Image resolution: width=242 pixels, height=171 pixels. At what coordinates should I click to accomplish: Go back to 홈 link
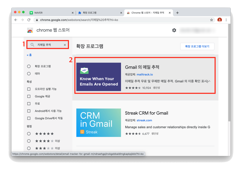click(x=29, y=55)
